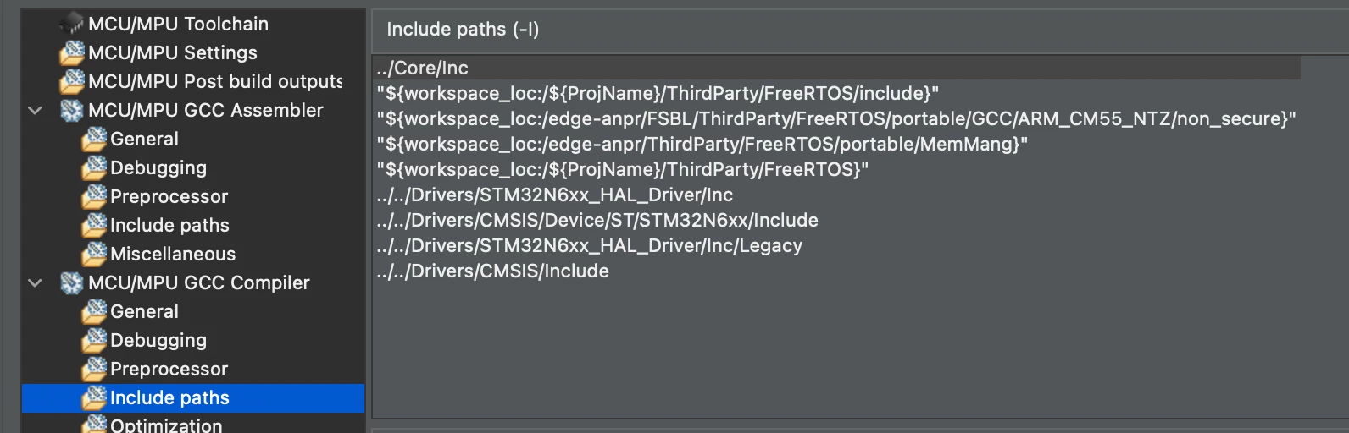Select the STM32N6xx_HAL_Driver/Inc/Legacy path
The image size is (1349, 433).
pyautogui.click(x=589, y=245)
